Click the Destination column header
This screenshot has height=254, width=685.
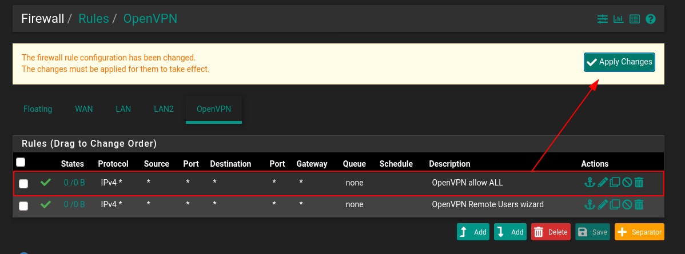[230, 164]
